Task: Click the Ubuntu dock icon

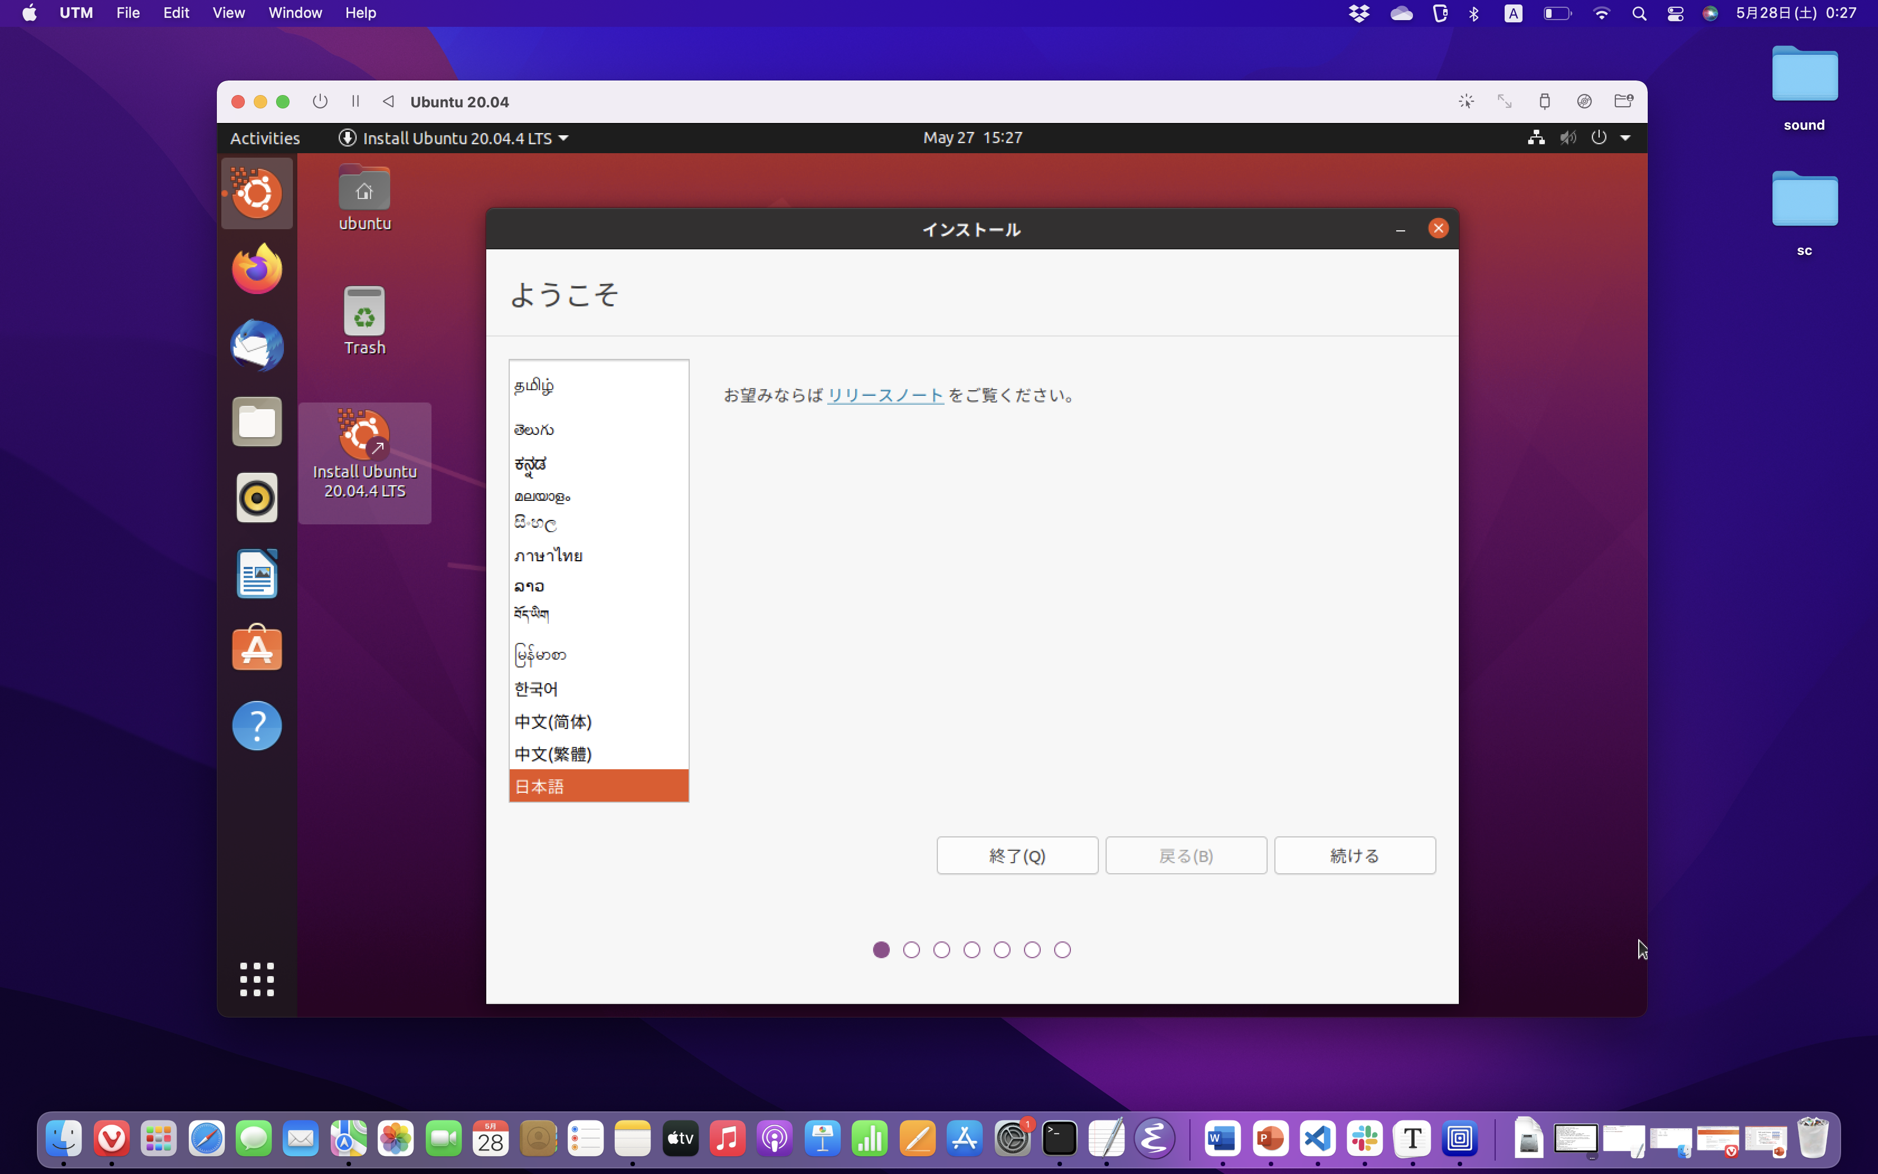Action: click(x=257, y=193)
